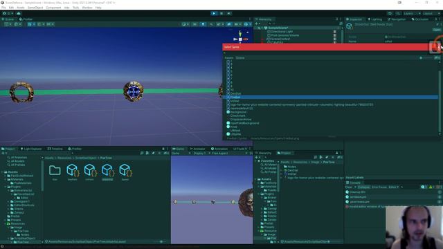Open the Editor dropdown in the Console

[394, 187]
